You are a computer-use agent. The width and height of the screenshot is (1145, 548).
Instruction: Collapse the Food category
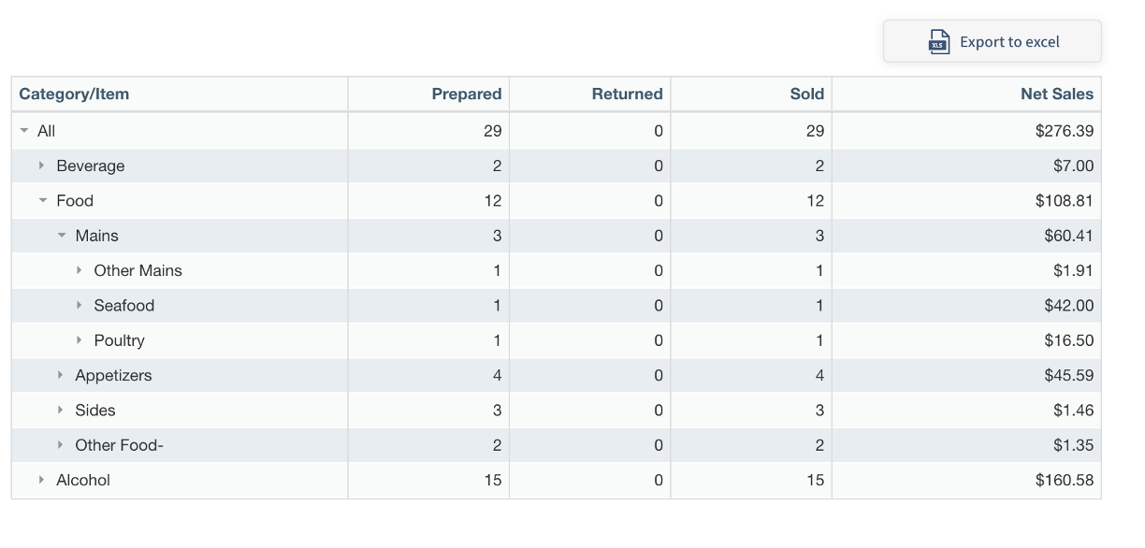pyautogui.click(x=43, y=201)
